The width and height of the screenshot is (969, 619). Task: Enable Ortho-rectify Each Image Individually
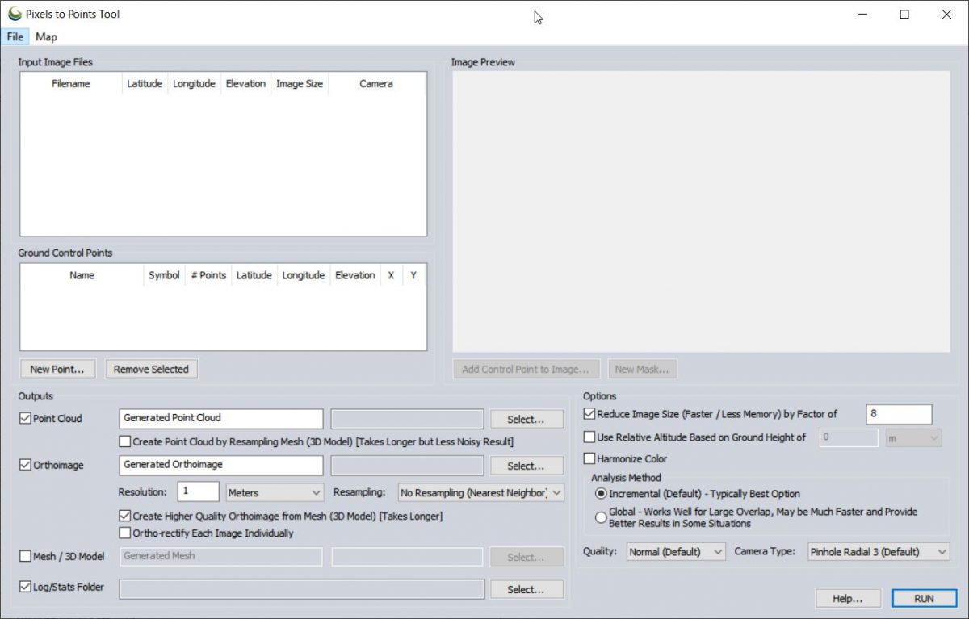click(125, 533)
